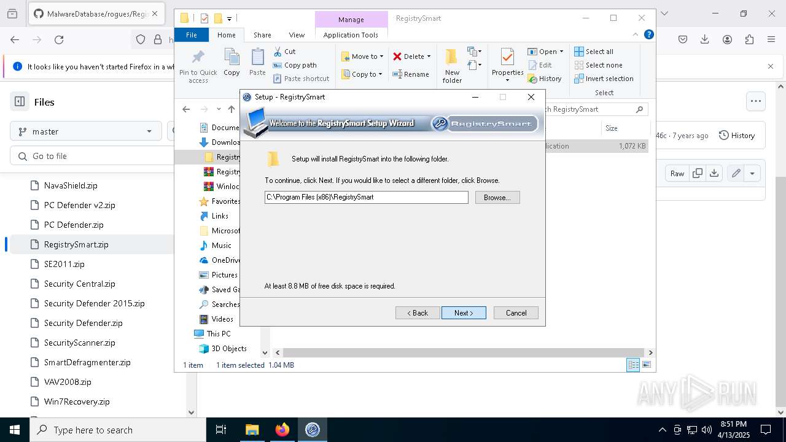
Task: Click Explorer horizontal scrollbar
Action: tap(464, 353)
